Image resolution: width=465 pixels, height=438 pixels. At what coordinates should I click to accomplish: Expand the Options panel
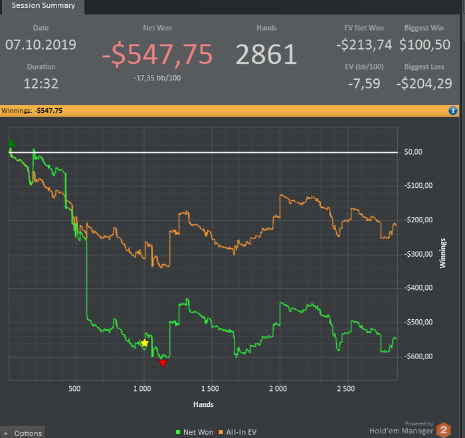point(23,433)
